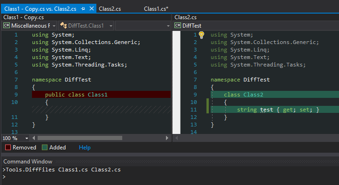
Task: Click the left pane horizontal scrollbar thumb
Action: click(80, 138)
